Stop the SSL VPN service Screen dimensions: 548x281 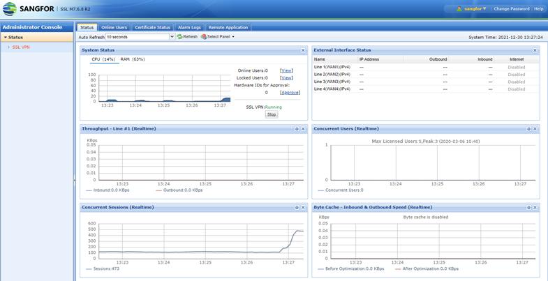tap(271, 114)
